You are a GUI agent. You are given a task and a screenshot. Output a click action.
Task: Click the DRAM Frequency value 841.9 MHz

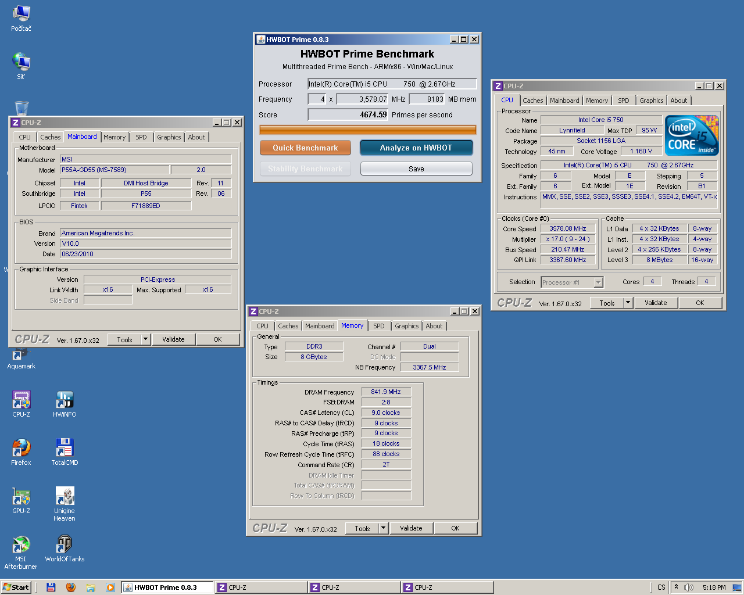(x=386, y=392)
